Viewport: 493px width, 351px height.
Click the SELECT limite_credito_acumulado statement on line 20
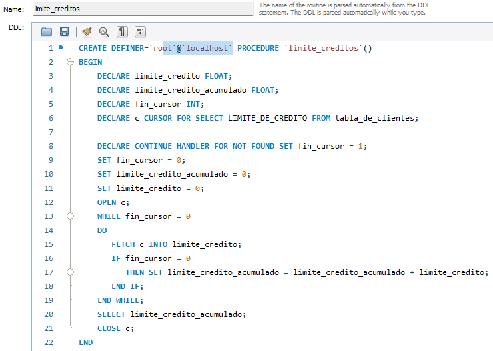[171, 314]
